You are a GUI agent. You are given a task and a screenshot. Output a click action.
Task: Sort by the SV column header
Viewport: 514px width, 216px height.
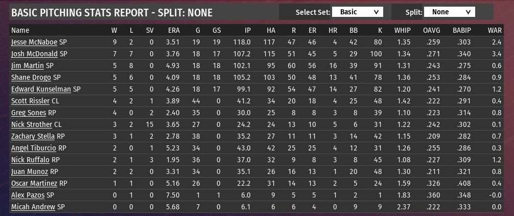pos(149,30)
